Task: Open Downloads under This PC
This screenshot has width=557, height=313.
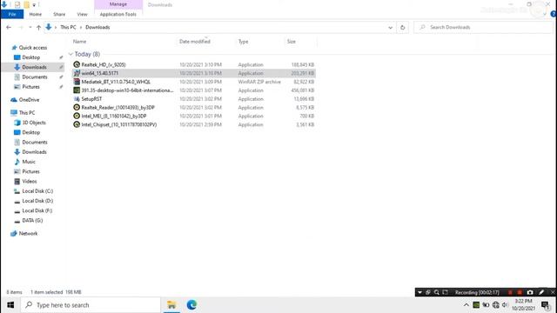Action: click(34, 152)
